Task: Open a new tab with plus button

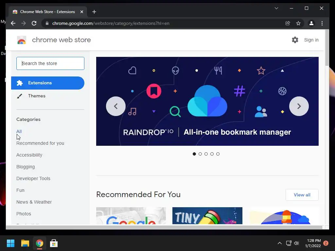Action: pos(94,12)
